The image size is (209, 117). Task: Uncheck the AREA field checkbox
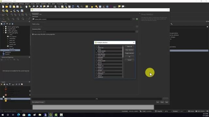pyautogui.click(x=96, y=49)
